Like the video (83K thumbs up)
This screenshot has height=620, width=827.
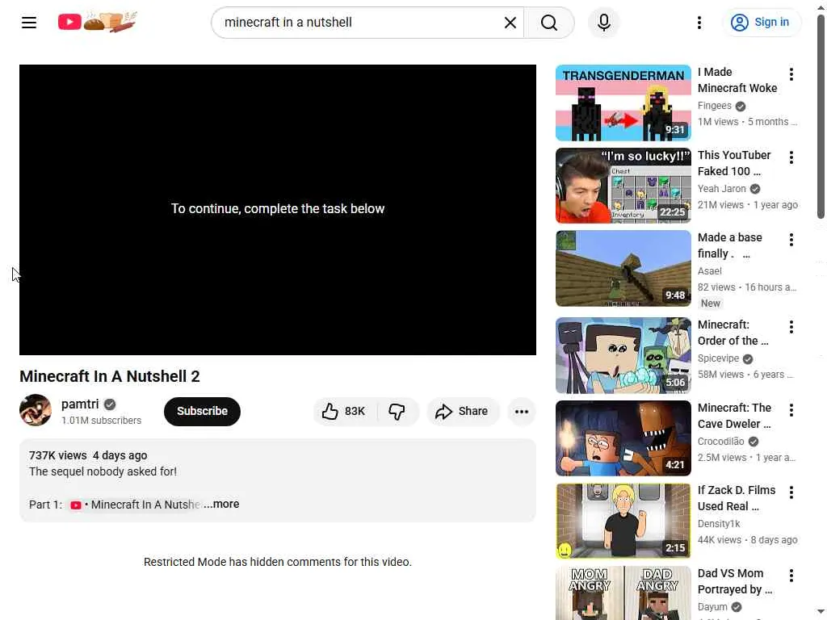344,411
